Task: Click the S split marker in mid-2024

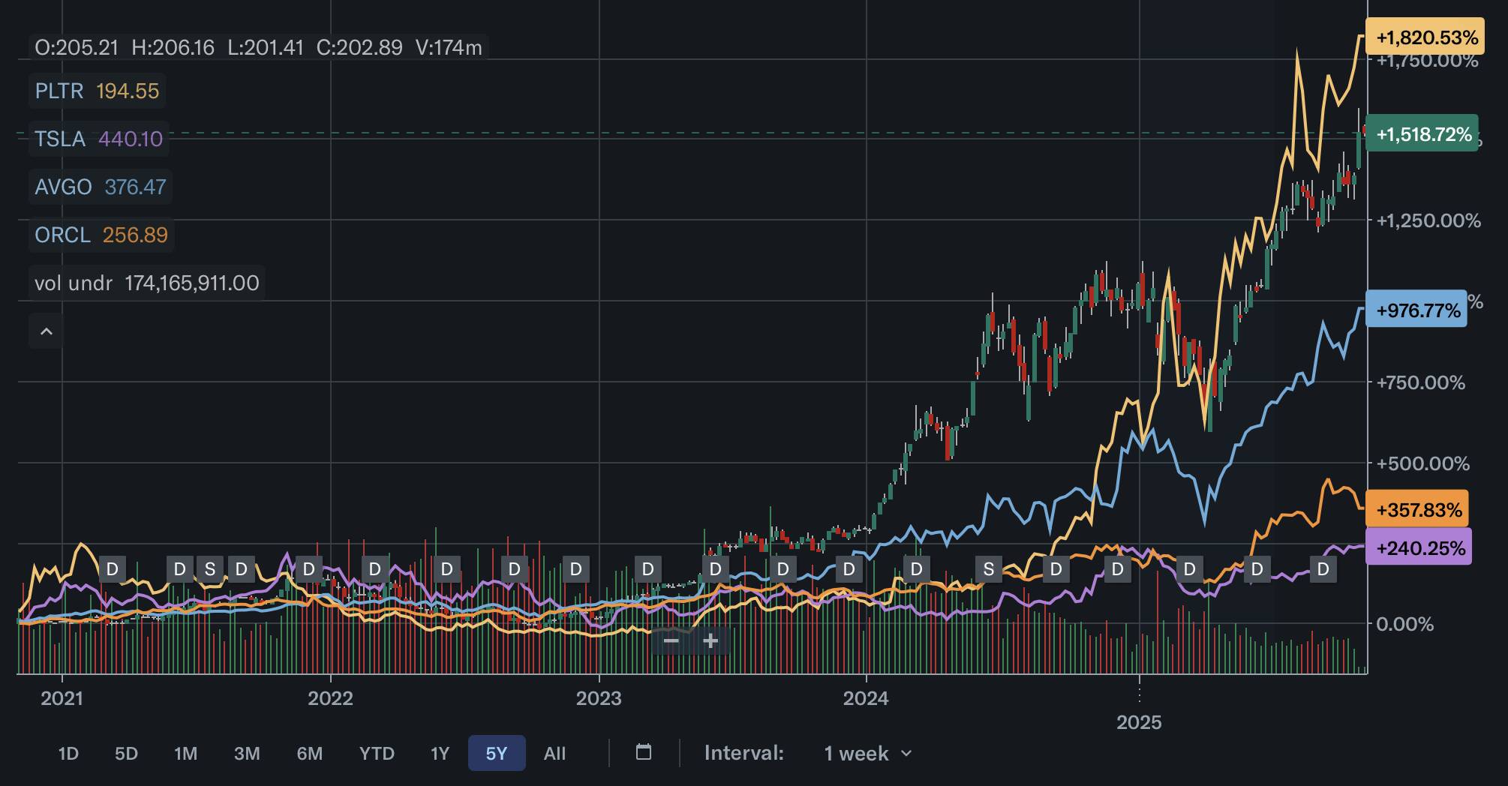Action: (988, 569)
